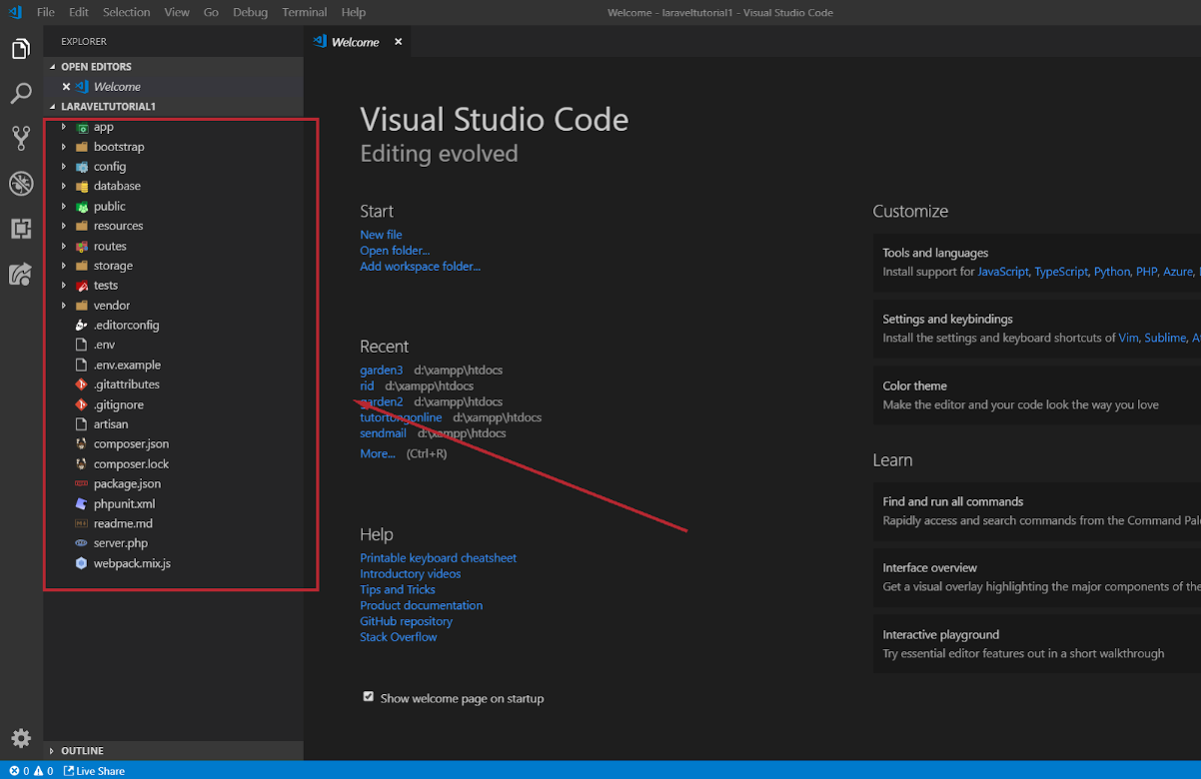Click the routes folder icon
Screen dimensions: 1201x779
click(x=82, y=246)
